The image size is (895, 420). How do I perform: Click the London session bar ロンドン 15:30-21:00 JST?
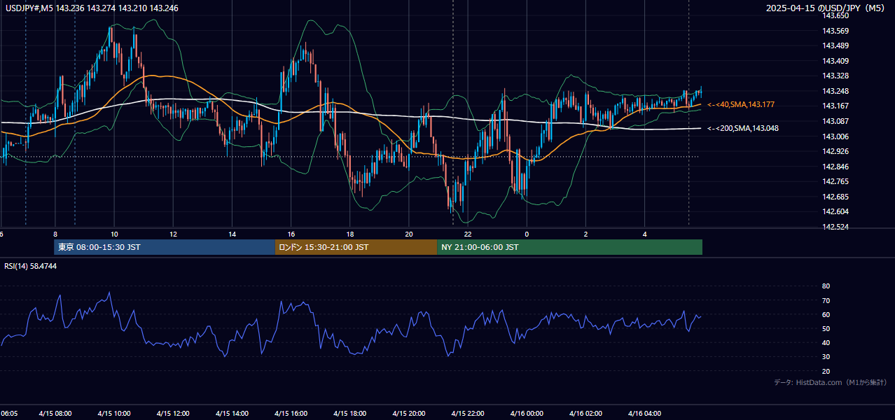[x=356, y=247]
